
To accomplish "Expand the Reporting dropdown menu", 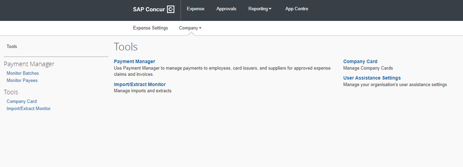I will tap(260, 9).
